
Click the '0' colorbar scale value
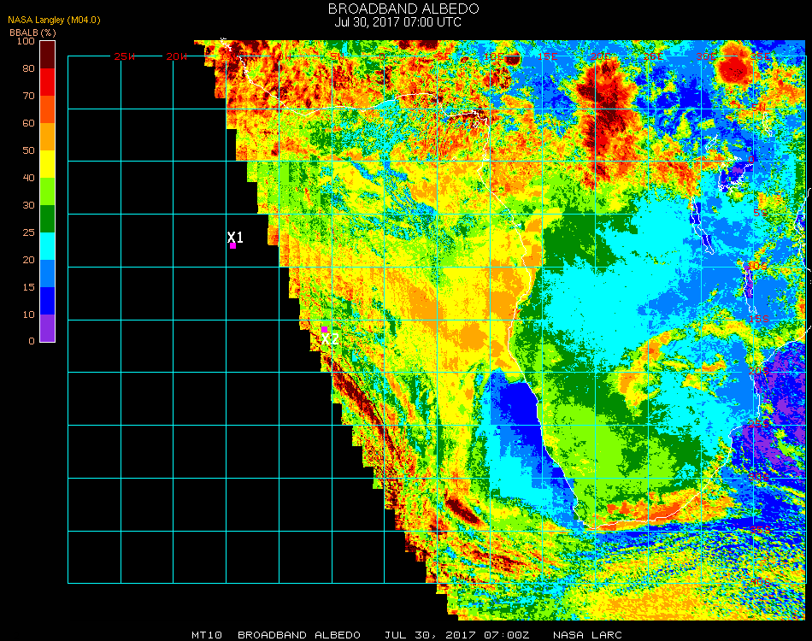click(x=32, y=341)
